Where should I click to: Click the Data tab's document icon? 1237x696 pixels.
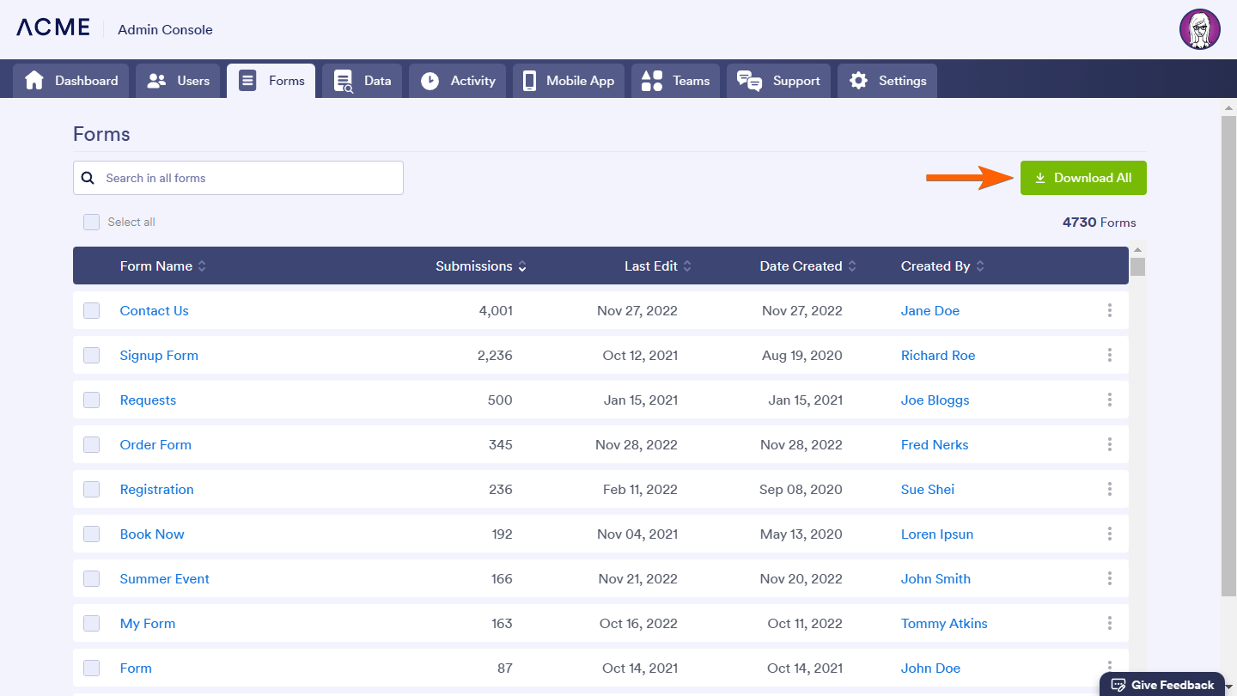point(344,81)
